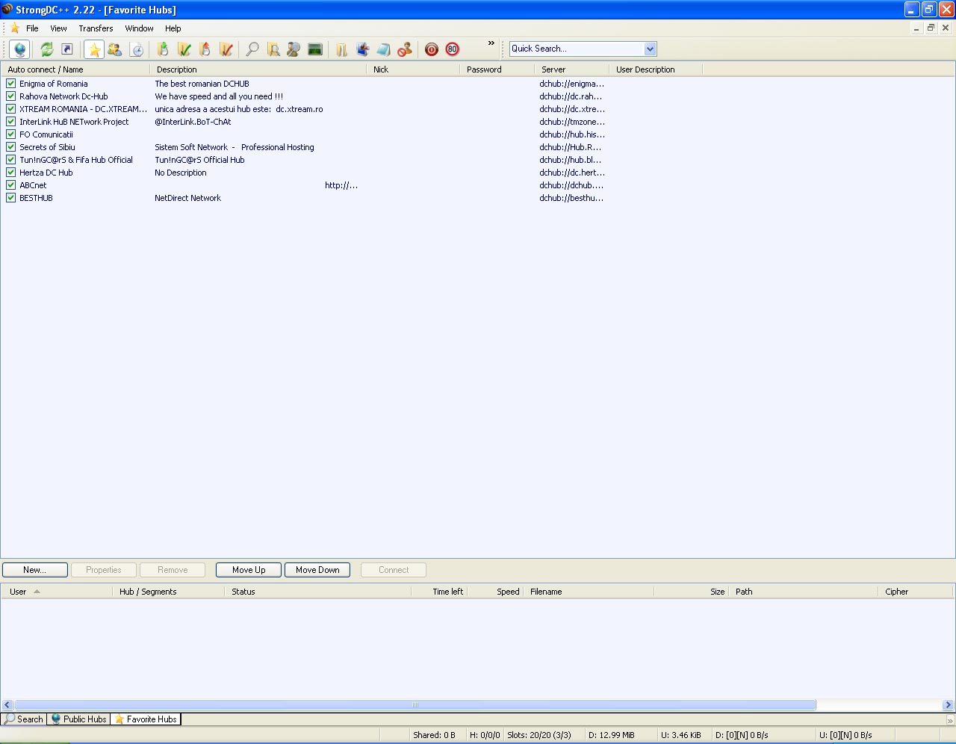Click the green Reconnect arrows icon
This screenshot has width=956, height=744.
(x=46, y=49)
